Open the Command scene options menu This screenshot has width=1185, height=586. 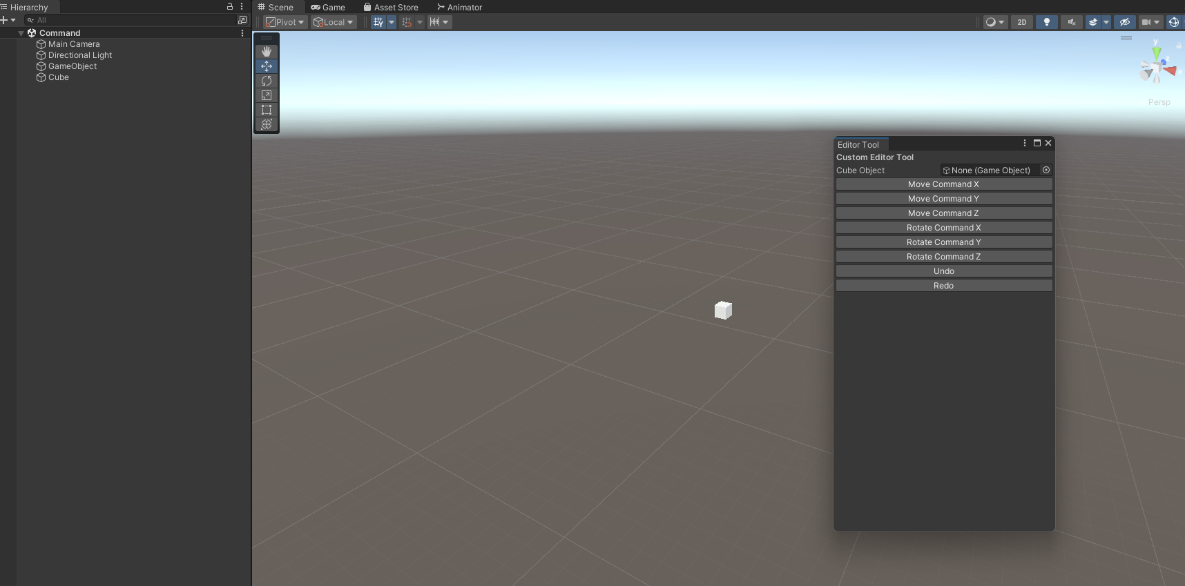[x=242, y=33]
